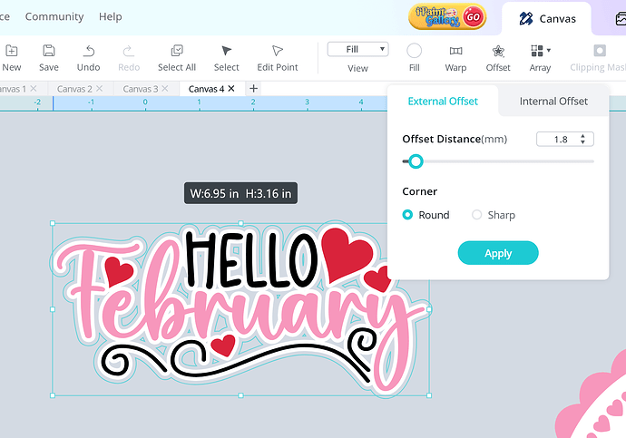This screenshot has height=438, width=626.
Task: Open the Fill view dropdown
Action: point(357,49)
